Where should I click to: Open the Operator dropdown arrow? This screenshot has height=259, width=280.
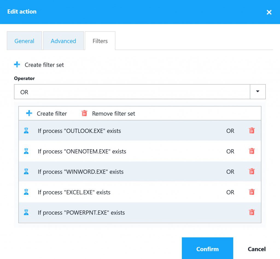tap(258, 92)
